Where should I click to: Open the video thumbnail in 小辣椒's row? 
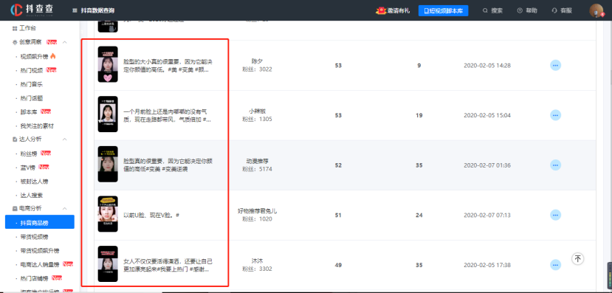click(x=108, y=114)
